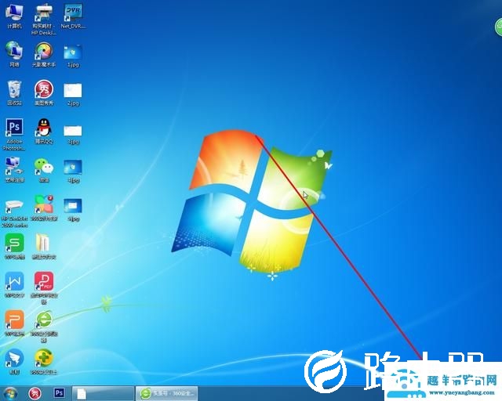Launch the orange WPS Presentation shortcut

pyautogui.click(x=14, y=323)
